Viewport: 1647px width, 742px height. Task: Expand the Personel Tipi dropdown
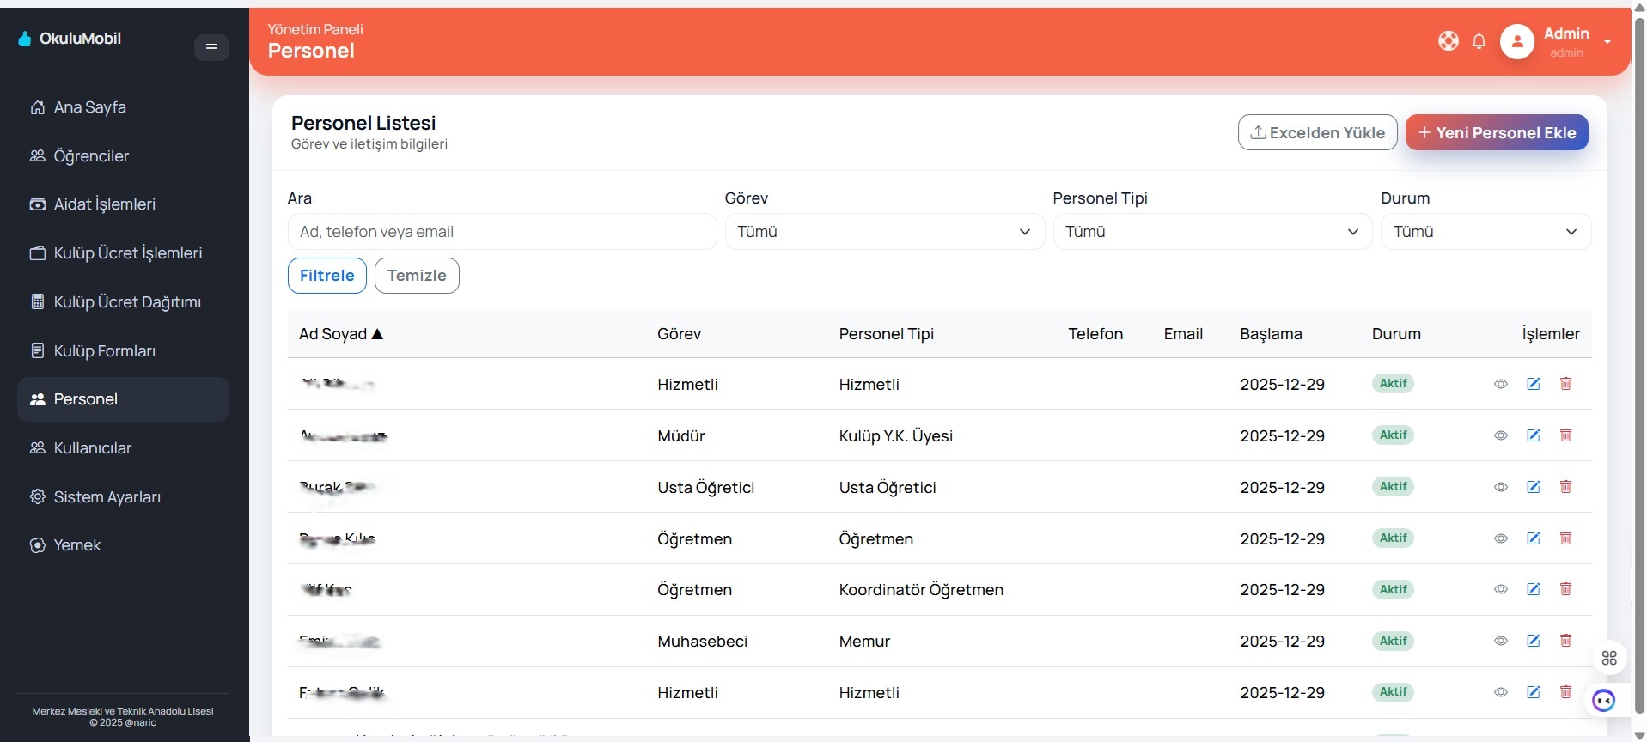coord(1211,232)
